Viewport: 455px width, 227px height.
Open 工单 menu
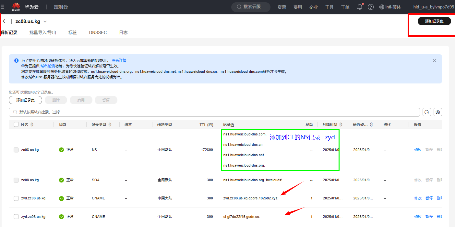pyautogui.click(x=345, y=7)
